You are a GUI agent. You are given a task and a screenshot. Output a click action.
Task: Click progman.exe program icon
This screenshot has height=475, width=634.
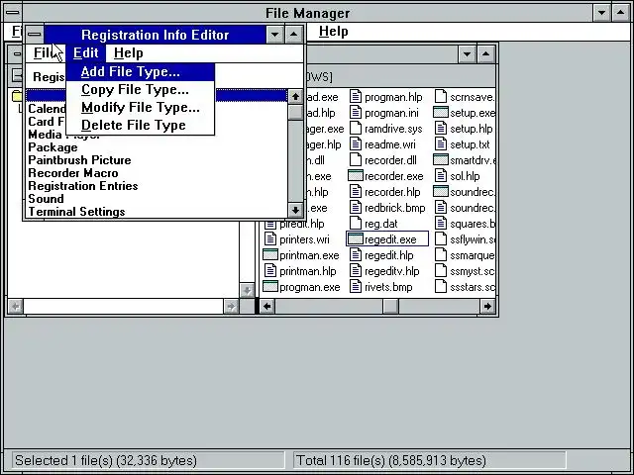pyautogui.click(x=270, y=287)
